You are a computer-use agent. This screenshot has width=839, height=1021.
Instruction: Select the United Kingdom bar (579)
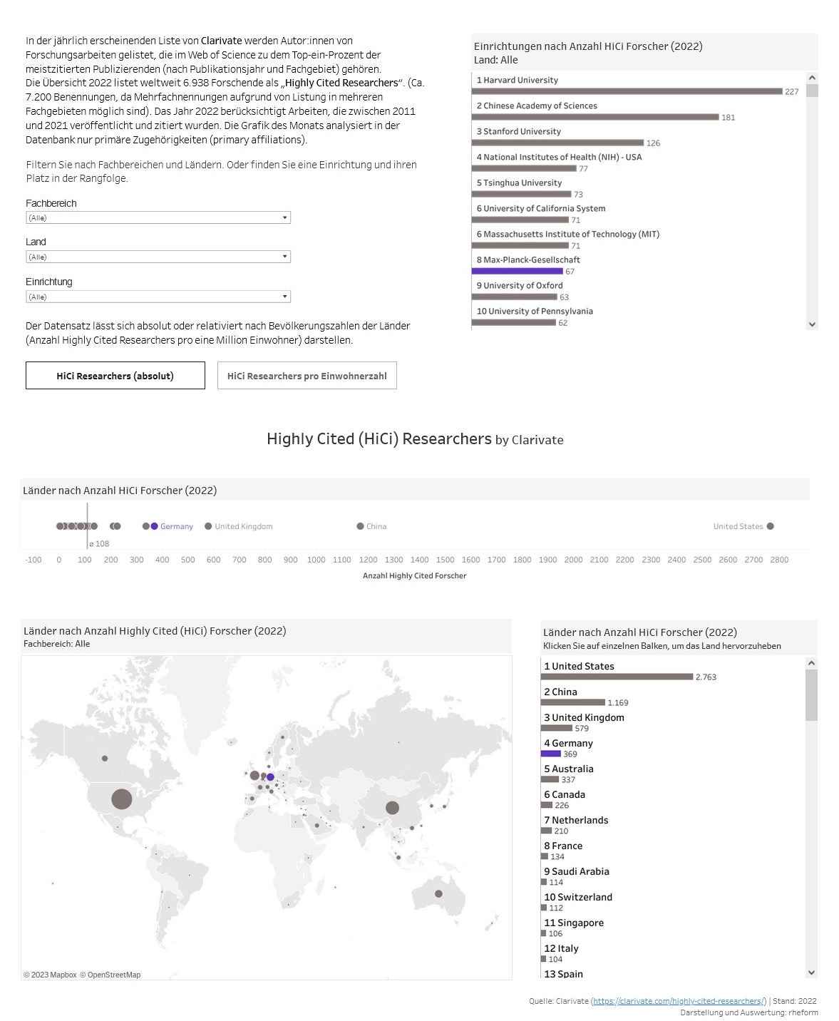click(557, 728)
